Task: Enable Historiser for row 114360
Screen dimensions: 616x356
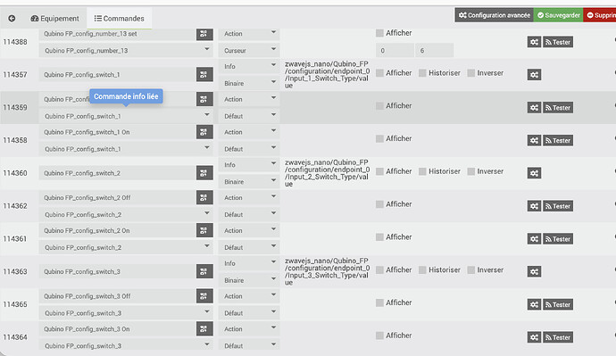Action: [x=422, y=171]
